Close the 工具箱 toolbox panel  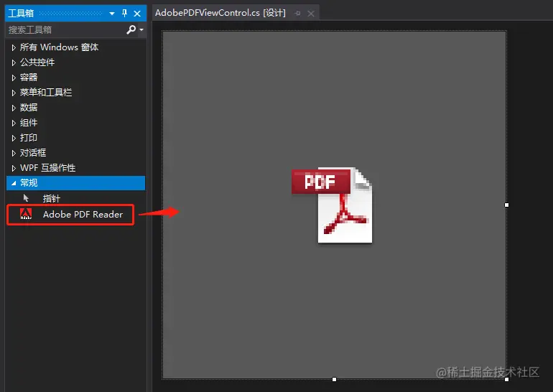[x=137, y=14]
